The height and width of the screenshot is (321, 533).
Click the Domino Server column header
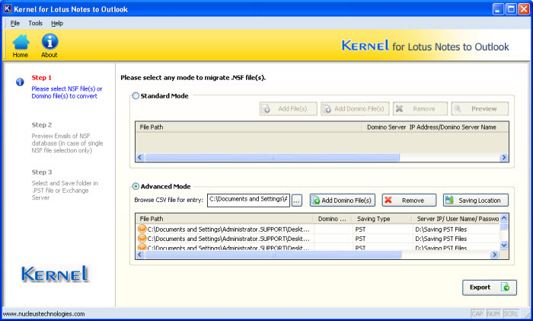tap(385, 127)
